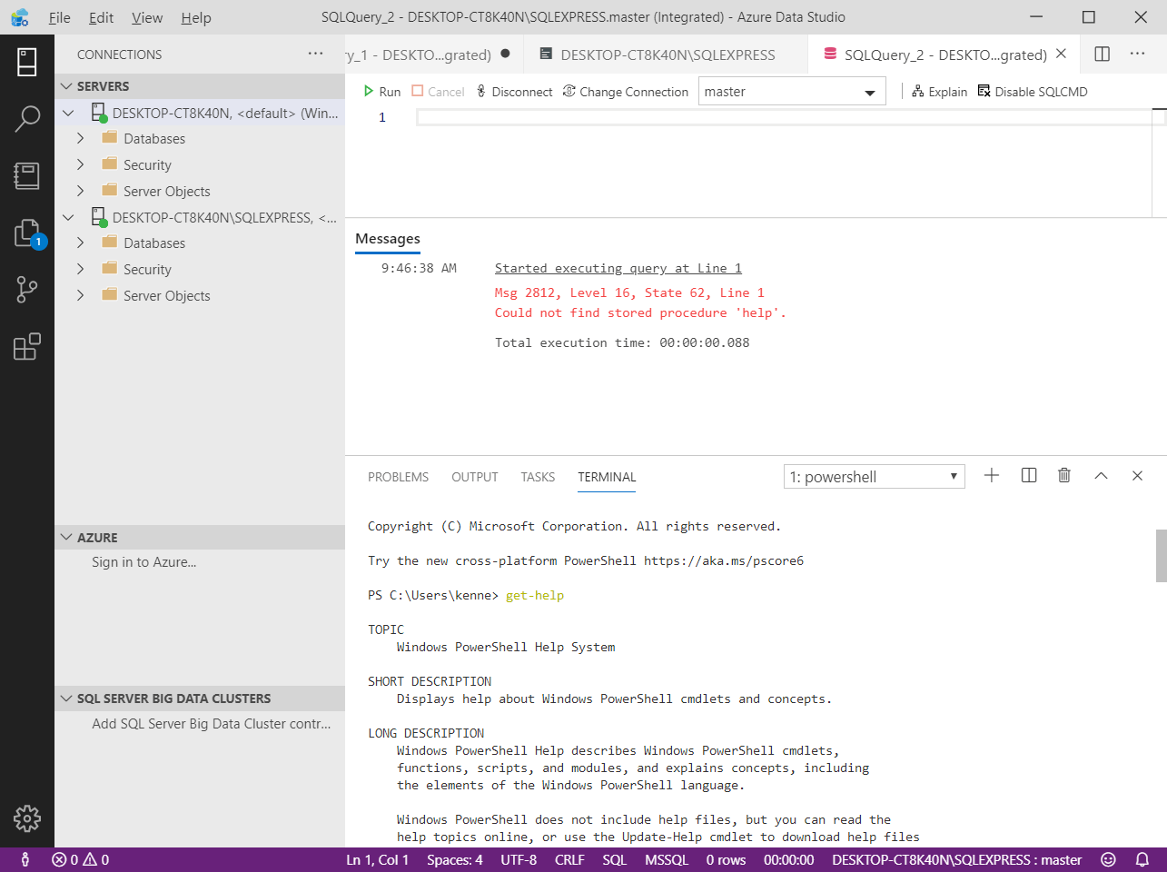Click the Connections panel more actions ellipsis
The width and height of the screenshot is (1167, 872).
coord(315,54)
